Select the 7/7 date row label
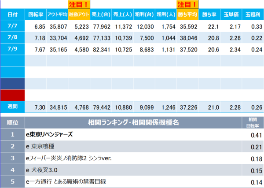The width and height of the screenshot is (264, 188). [13, 26]
